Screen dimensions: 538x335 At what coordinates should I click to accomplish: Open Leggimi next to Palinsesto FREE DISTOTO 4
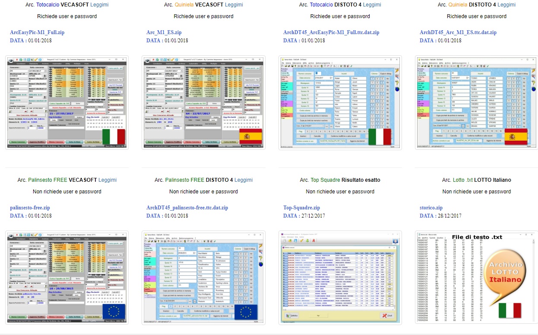tap(244, 180)
